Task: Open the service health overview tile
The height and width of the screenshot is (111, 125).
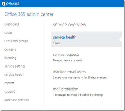Action: 86,39
